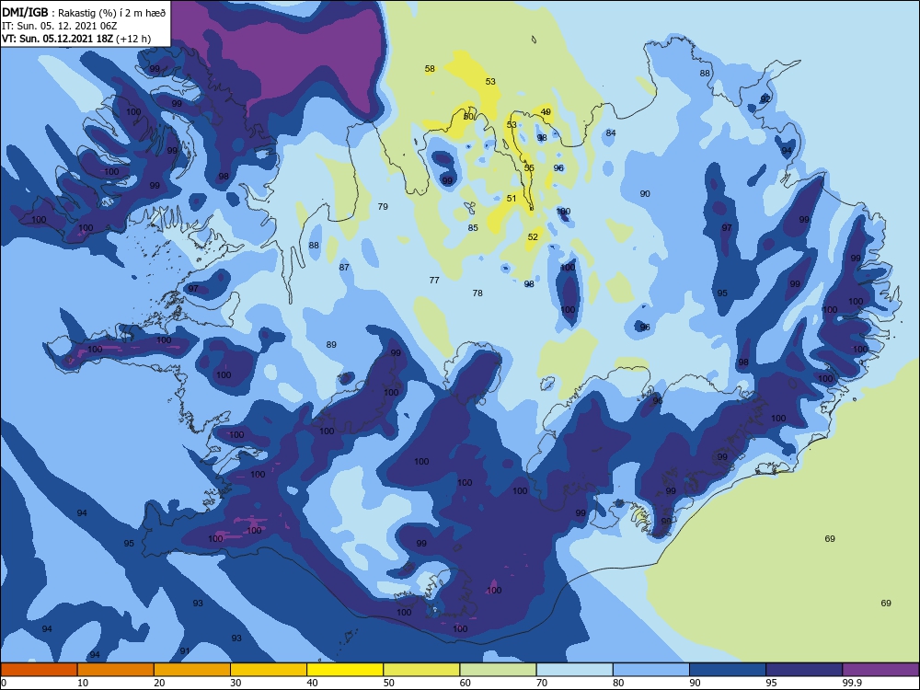Click the '89' humidity label
This screenshot has height=690, width=920.
pyautogui.click(x=331, y=344)
